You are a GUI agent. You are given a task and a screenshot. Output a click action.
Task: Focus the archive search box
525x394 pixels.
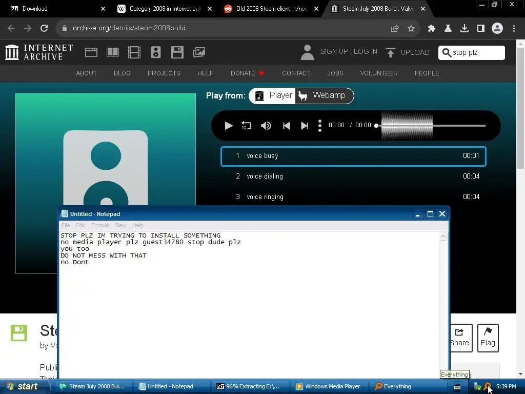click(472, 53)
